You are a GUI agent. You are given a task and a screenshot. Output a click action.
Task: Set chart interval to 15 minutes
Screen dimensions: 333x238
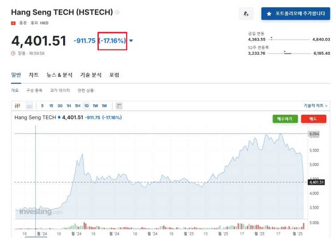51,105
